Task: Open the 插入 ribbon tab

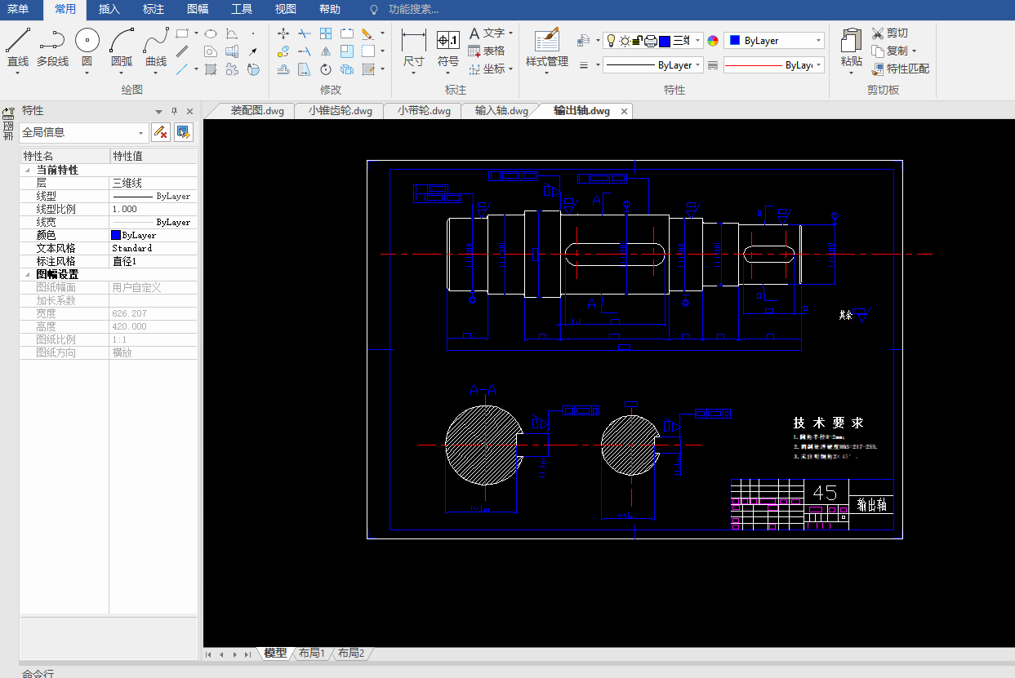Action: tap(109, 10)
